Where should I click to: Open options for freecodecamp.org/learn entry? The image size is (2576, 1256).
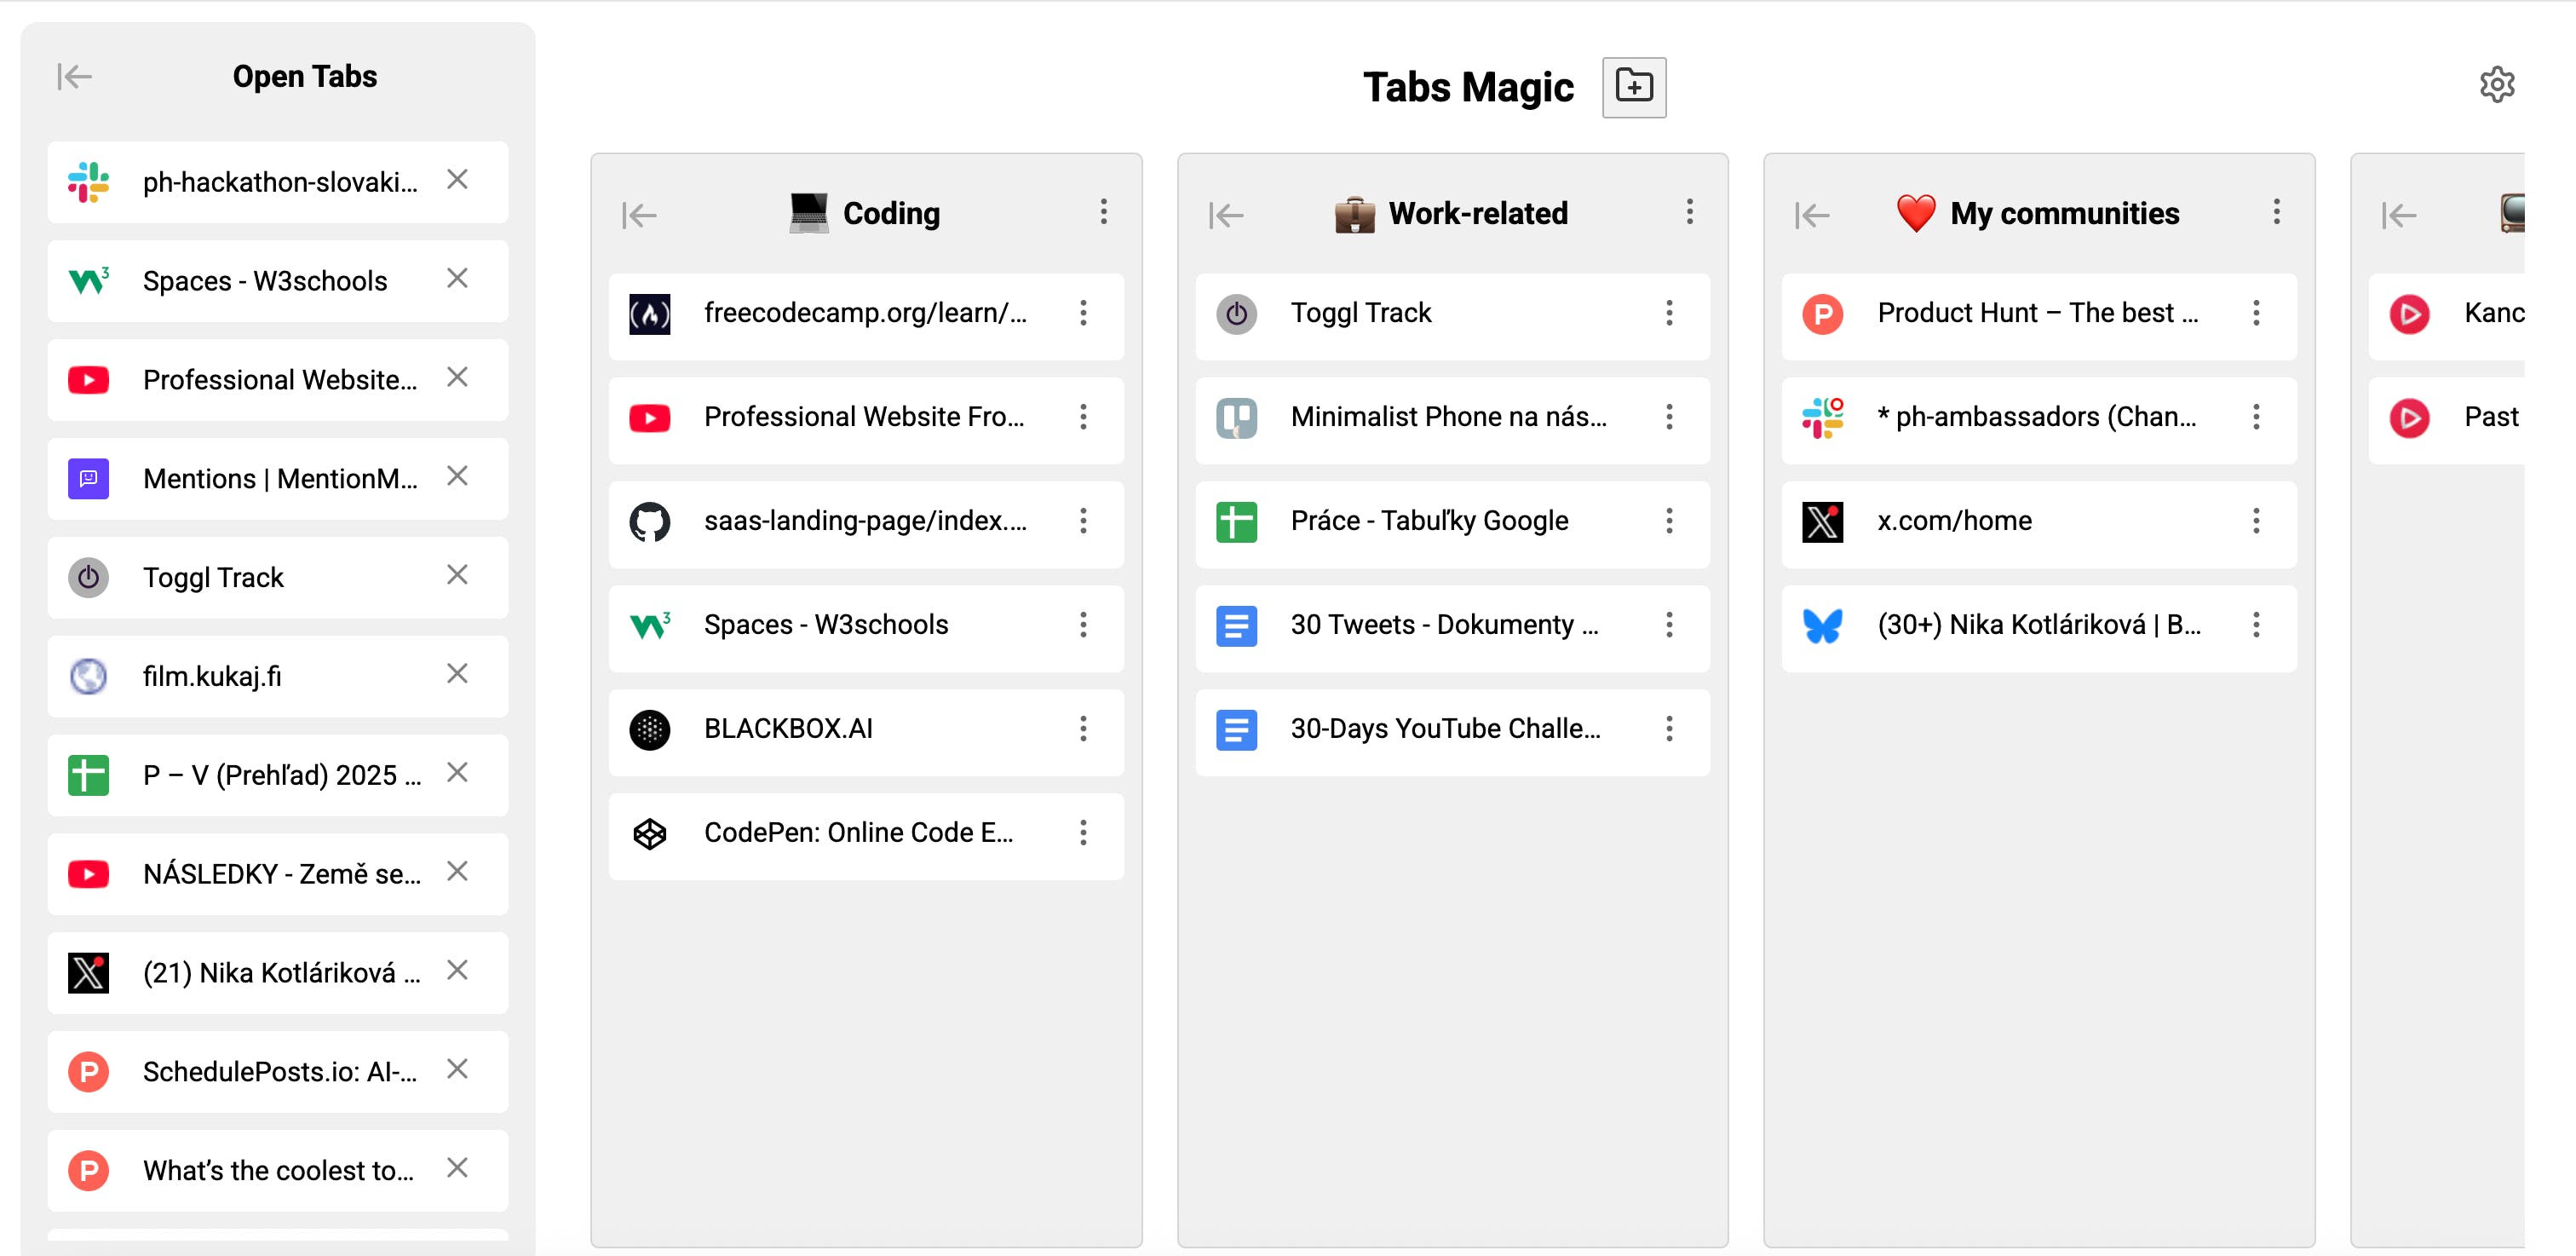[1083, 313]
